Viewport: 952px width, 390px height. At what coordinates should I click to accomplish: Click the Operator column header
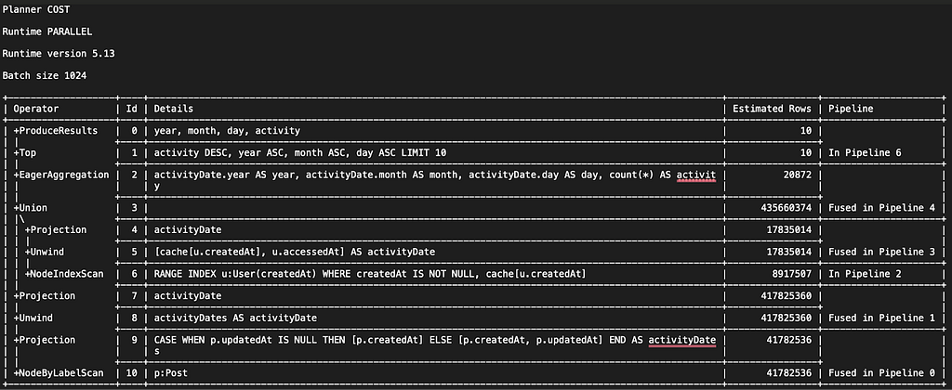click(36, 109)
